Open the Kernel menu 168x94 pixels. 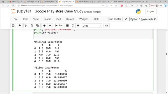[70, 19]
